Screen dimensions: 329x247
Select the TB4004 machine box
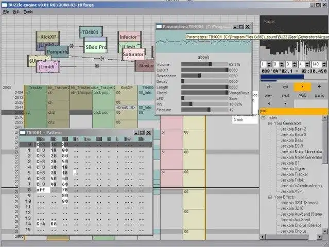[x=91, y=32]
